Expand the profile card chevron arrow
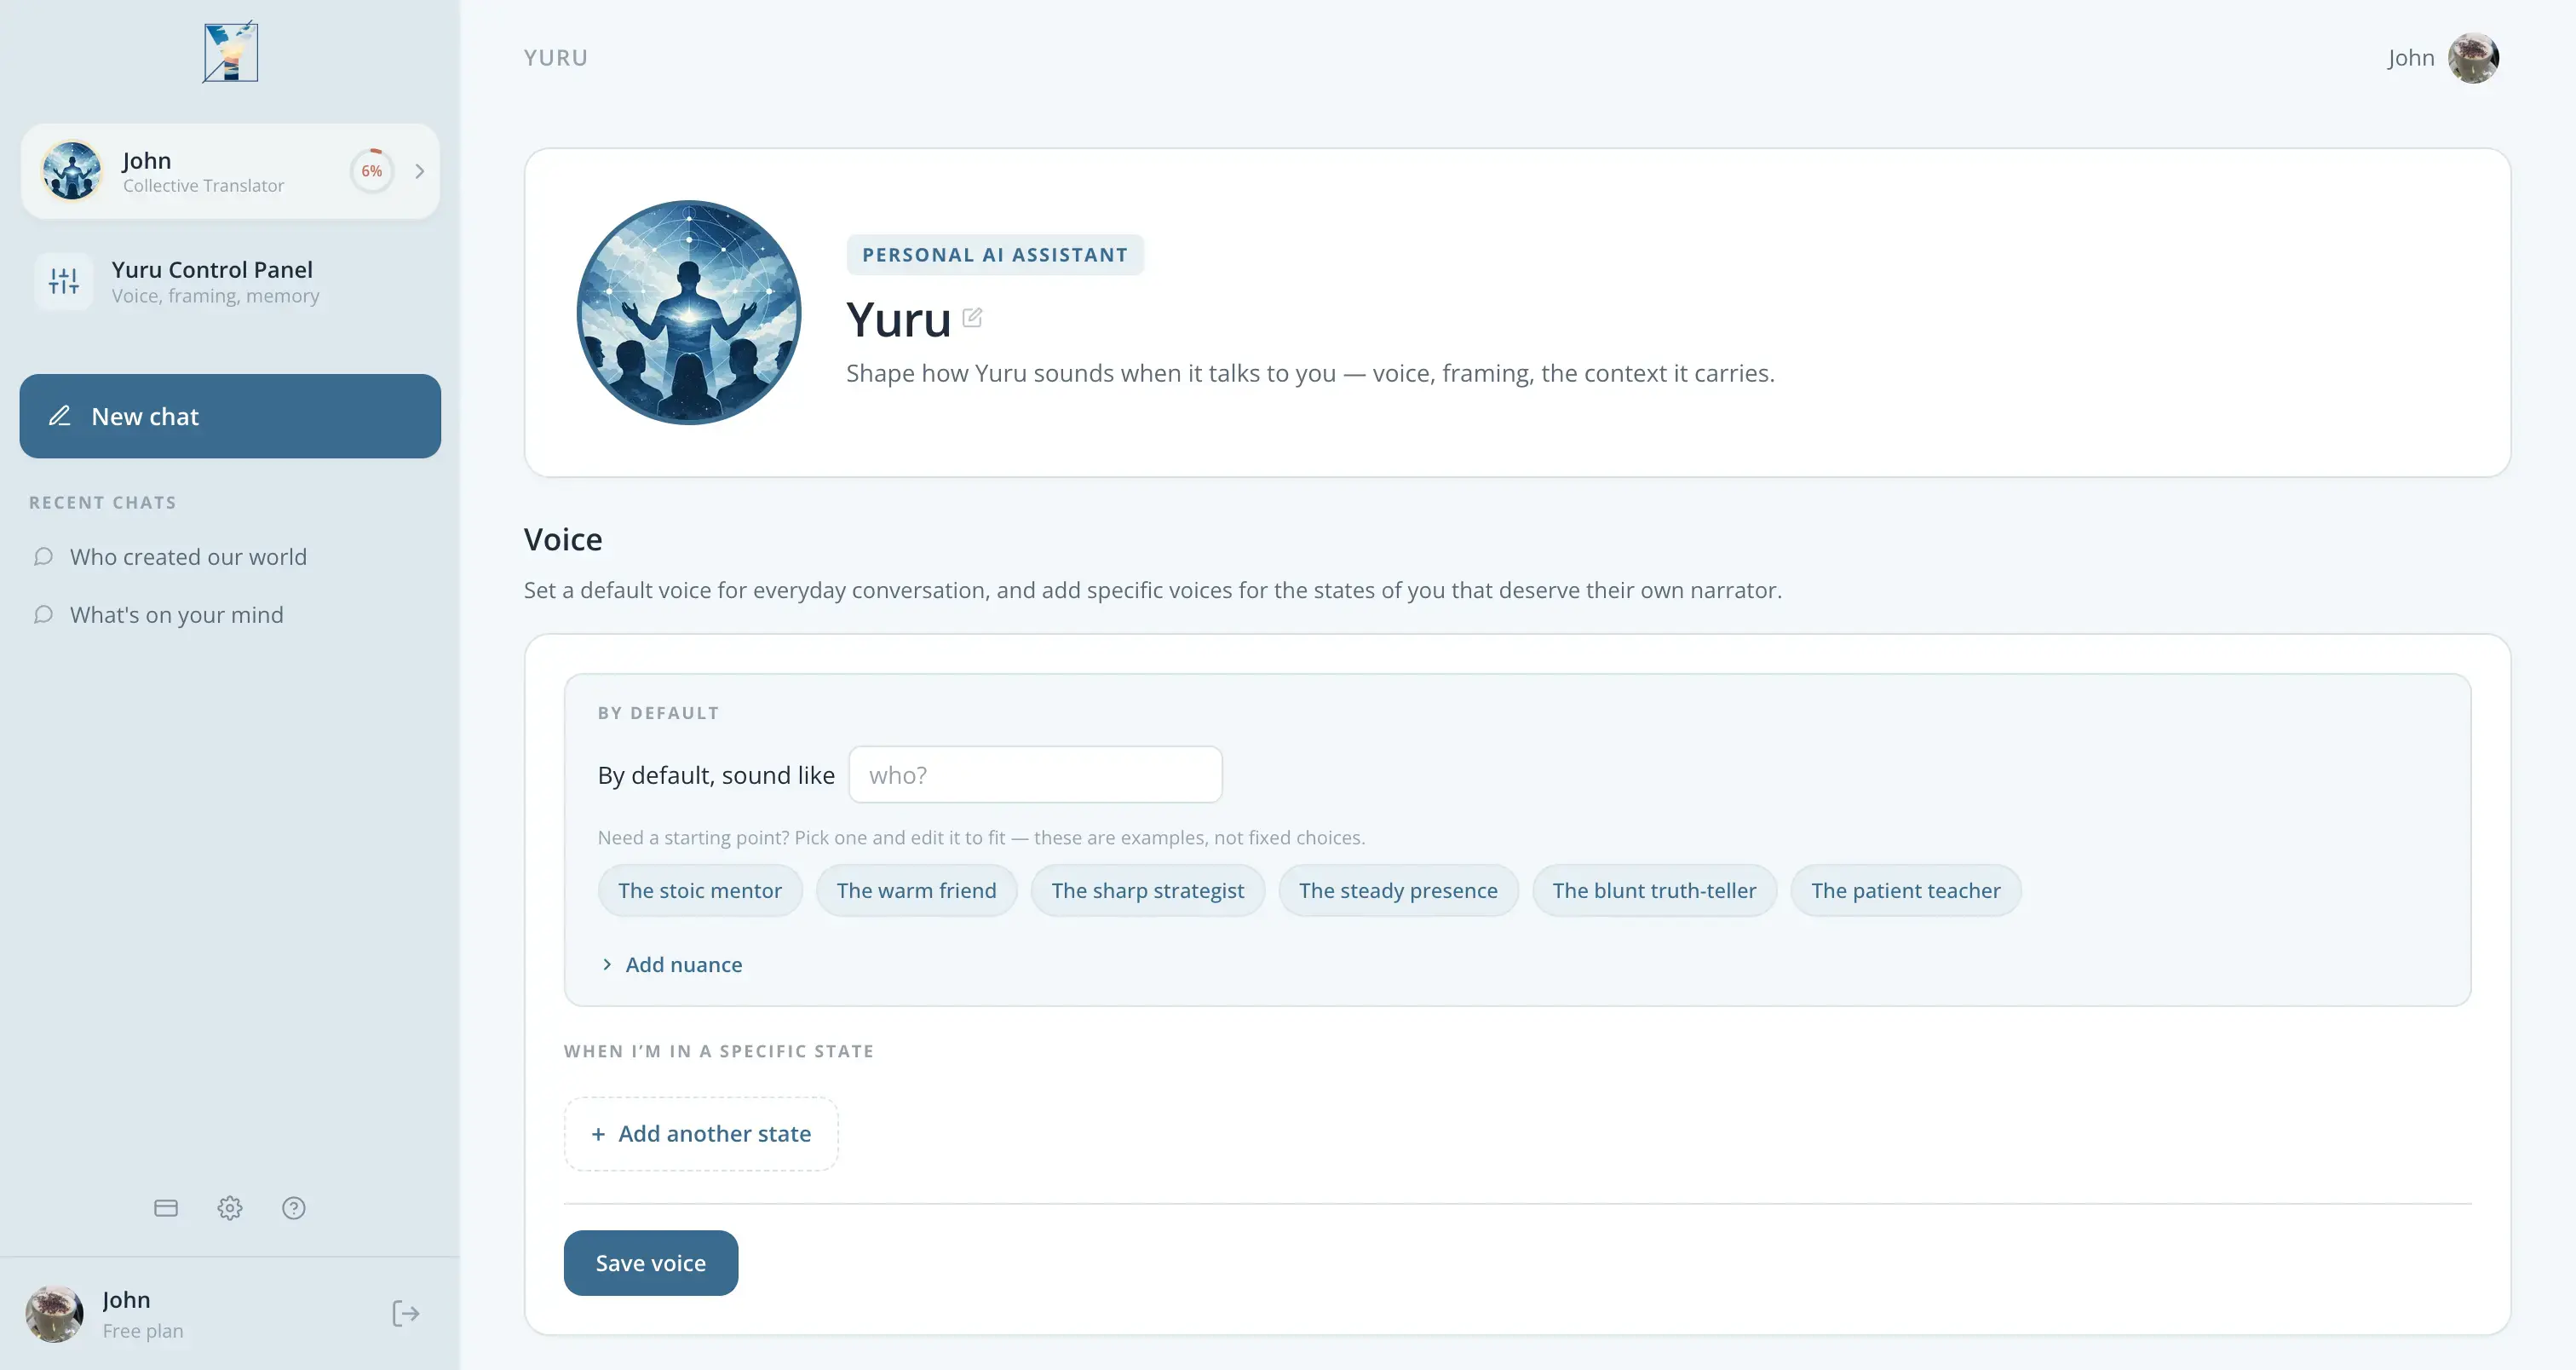The width and height of the screenshot is (2576, 1370). tap(420, 171)
